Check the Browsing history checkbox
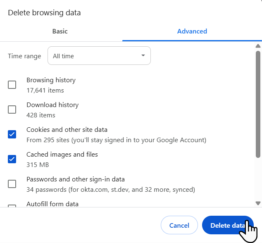 click(12, 85)
